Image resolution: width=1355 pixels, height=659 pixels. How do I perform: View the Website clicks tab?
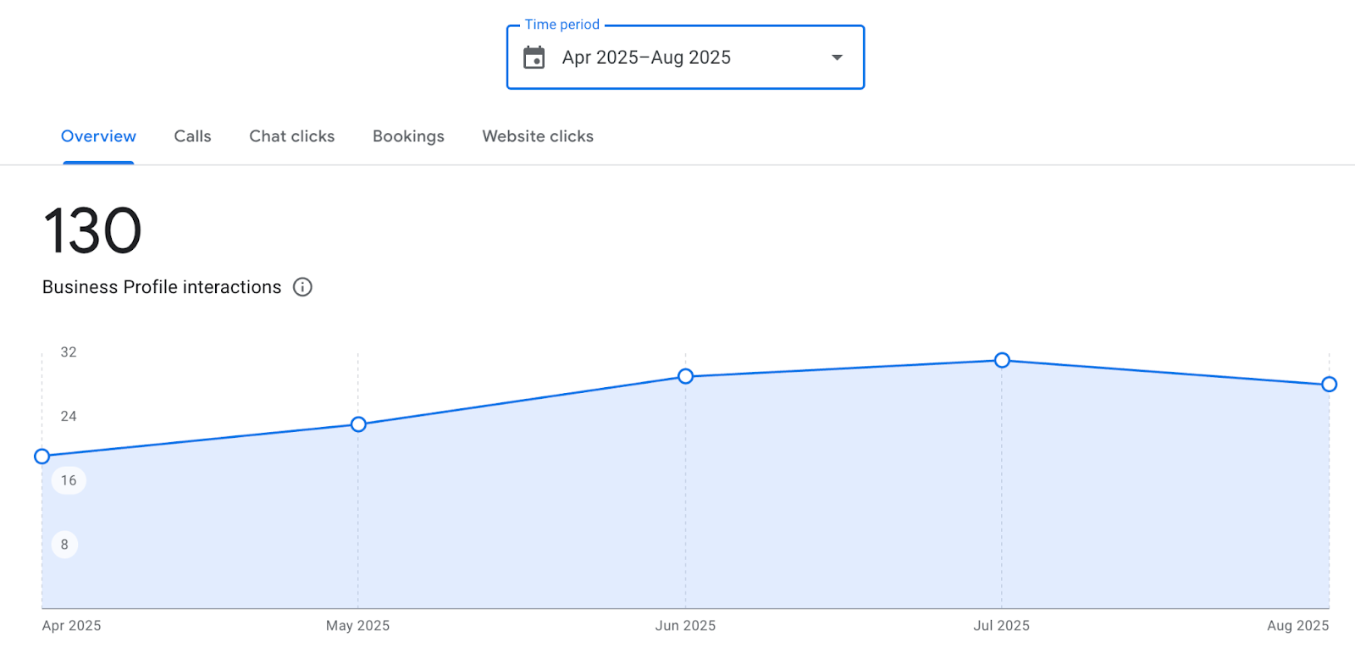(538, 136)
